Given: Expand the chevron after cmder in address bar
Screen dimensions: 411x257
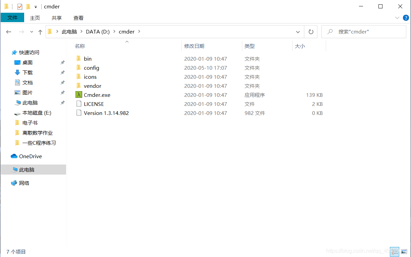Looking at the screenshot, I should [139, 31].
